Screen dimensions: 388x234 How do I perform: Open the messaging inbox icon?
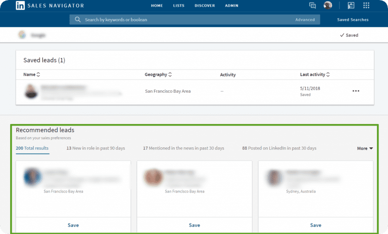coord(313,6)
